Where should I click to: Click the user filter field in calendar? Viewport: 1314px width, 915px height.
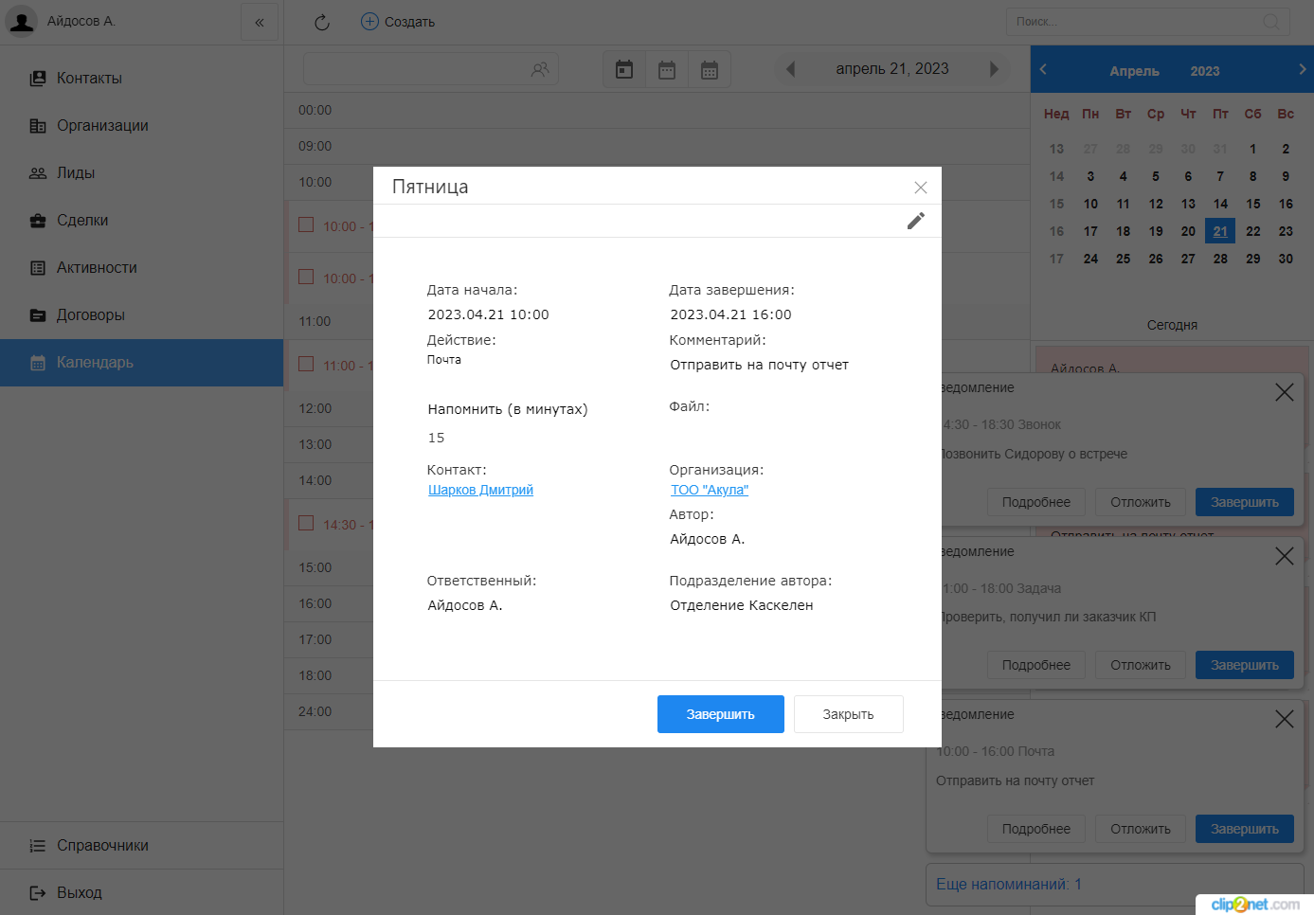[430, 69]
